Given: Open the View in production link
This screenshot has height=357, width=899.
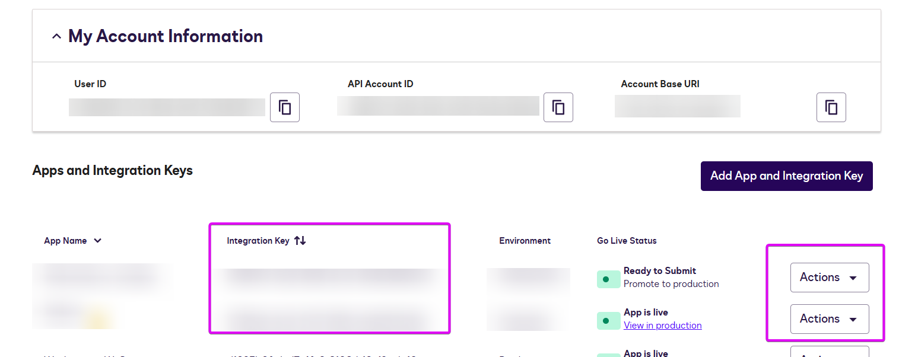Looking at the screenshot, I should coord(663,325).
